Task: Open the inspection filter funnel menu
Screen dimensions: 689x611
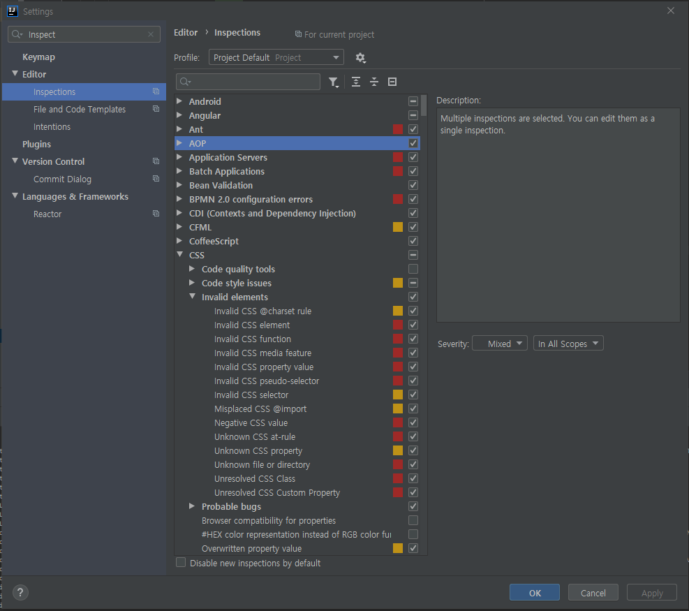Action: [334, 82]
